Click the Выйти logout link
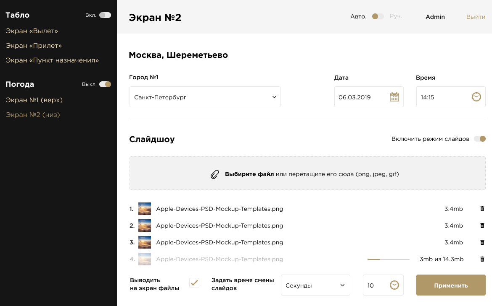Image resolution: width=492 pixels, height=306 pixels. 476,17
